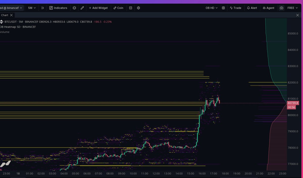The height and width of the screenshot is (178, 303).
Task: Expand the 5M timeframe dropdown
Action: pyautogui.click(x=32, y=8)
